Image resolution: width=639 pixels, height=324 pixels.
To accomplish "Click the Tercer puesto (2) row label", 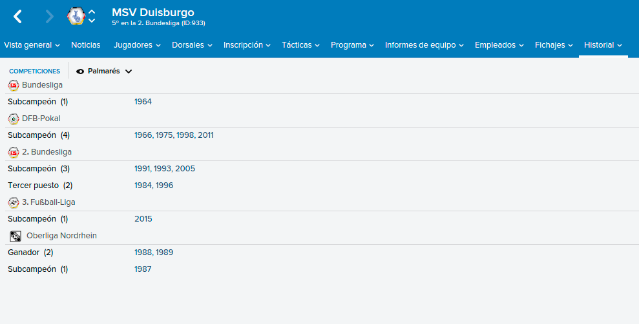I will coord(40,186).
